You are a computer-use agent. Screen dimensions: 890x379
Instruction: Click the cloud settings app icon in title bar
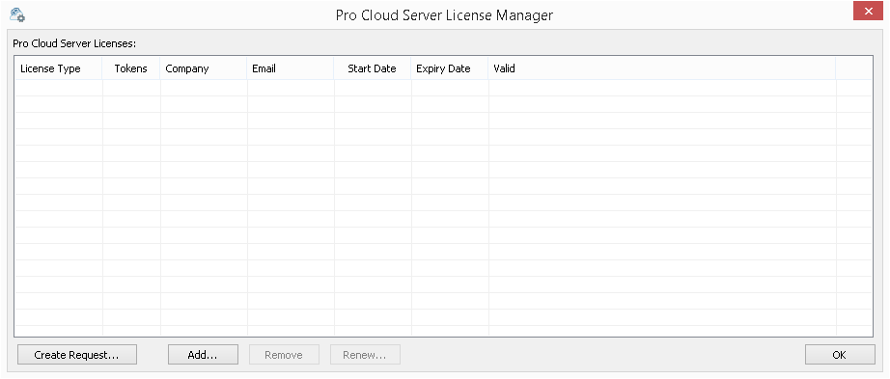click(17, 14)
